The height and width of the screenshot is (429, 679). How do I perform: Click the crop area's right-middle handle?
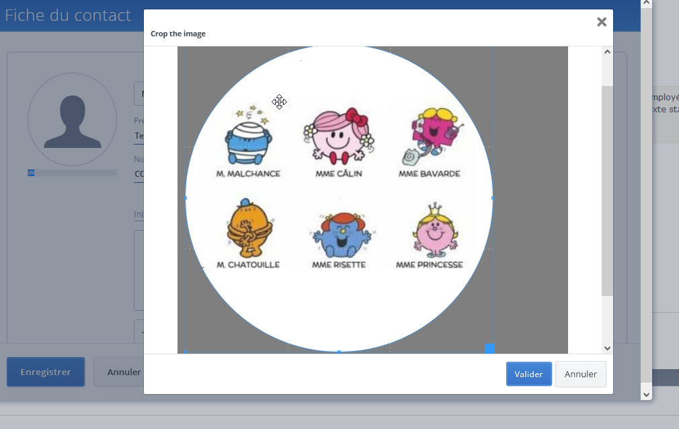tap(493, 198)
